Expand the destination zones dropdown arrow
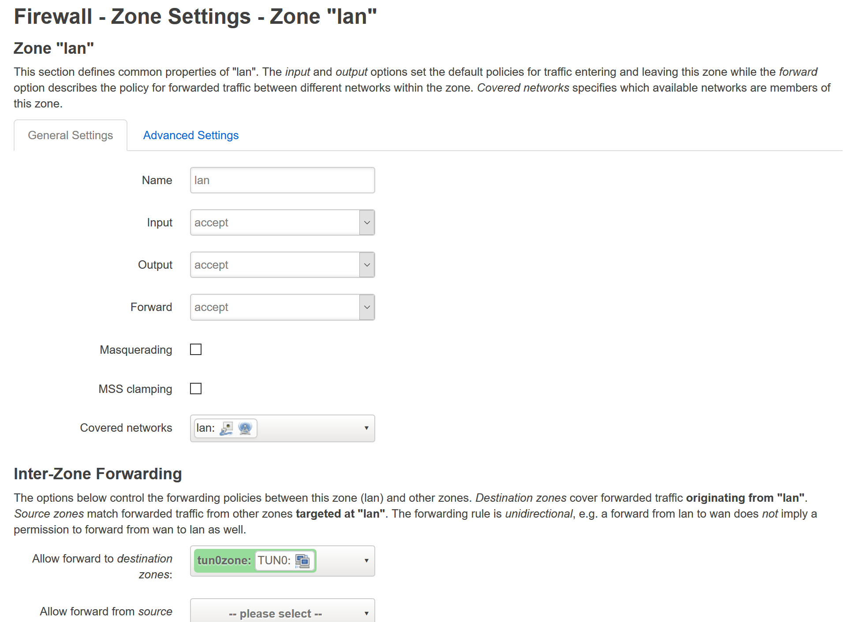The image size is (866, 622). pos(366,561)
